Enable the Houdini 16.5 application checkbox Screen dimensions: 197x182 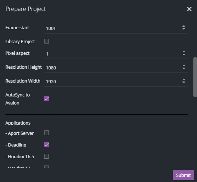pyautogui.click(x=46, y=156)
